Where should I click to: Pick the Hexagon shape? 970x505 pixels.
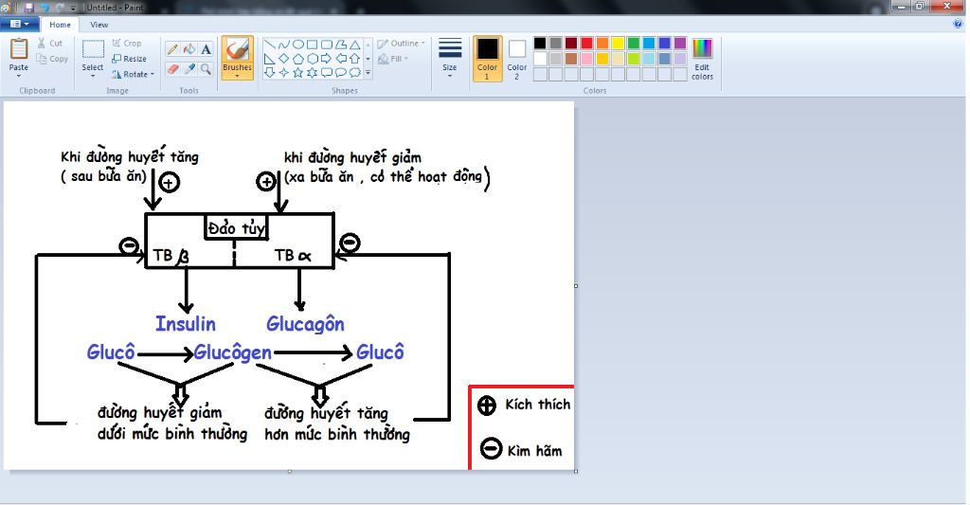click(x=313, y=59)
